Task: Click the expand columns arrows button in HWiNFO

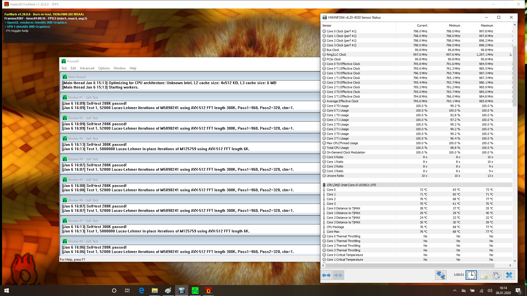Action: point(326,275)
